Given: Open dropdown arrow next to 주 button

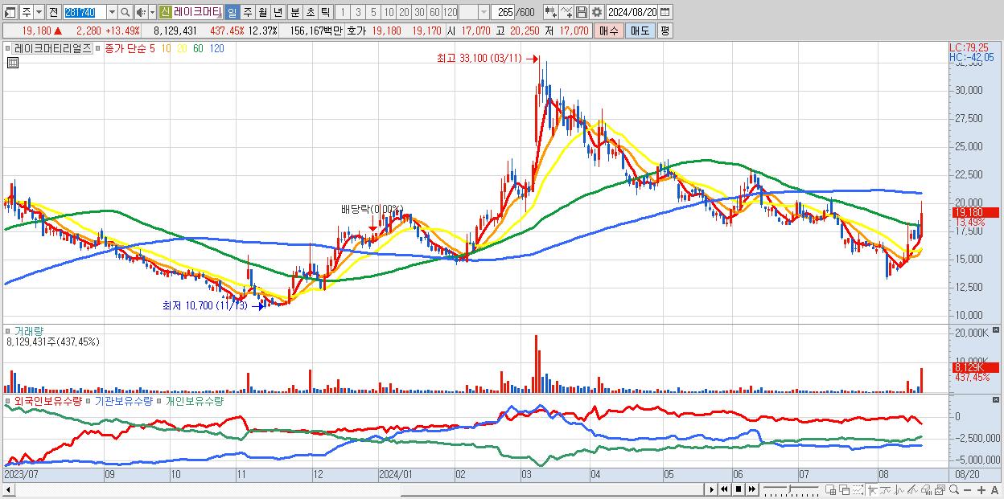Looking at the screenshot, I should (x=39, y=12).
